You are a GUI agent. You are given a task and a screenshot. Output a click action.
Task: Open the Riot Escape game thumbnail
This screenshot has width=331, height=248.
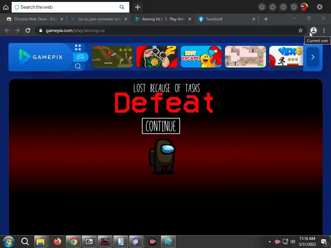click(x=201, y=57)
